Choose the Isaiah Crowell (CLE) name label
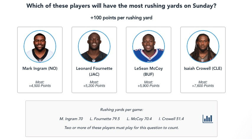The width and height of the screenshot is (252, 139). coord(203,69)
